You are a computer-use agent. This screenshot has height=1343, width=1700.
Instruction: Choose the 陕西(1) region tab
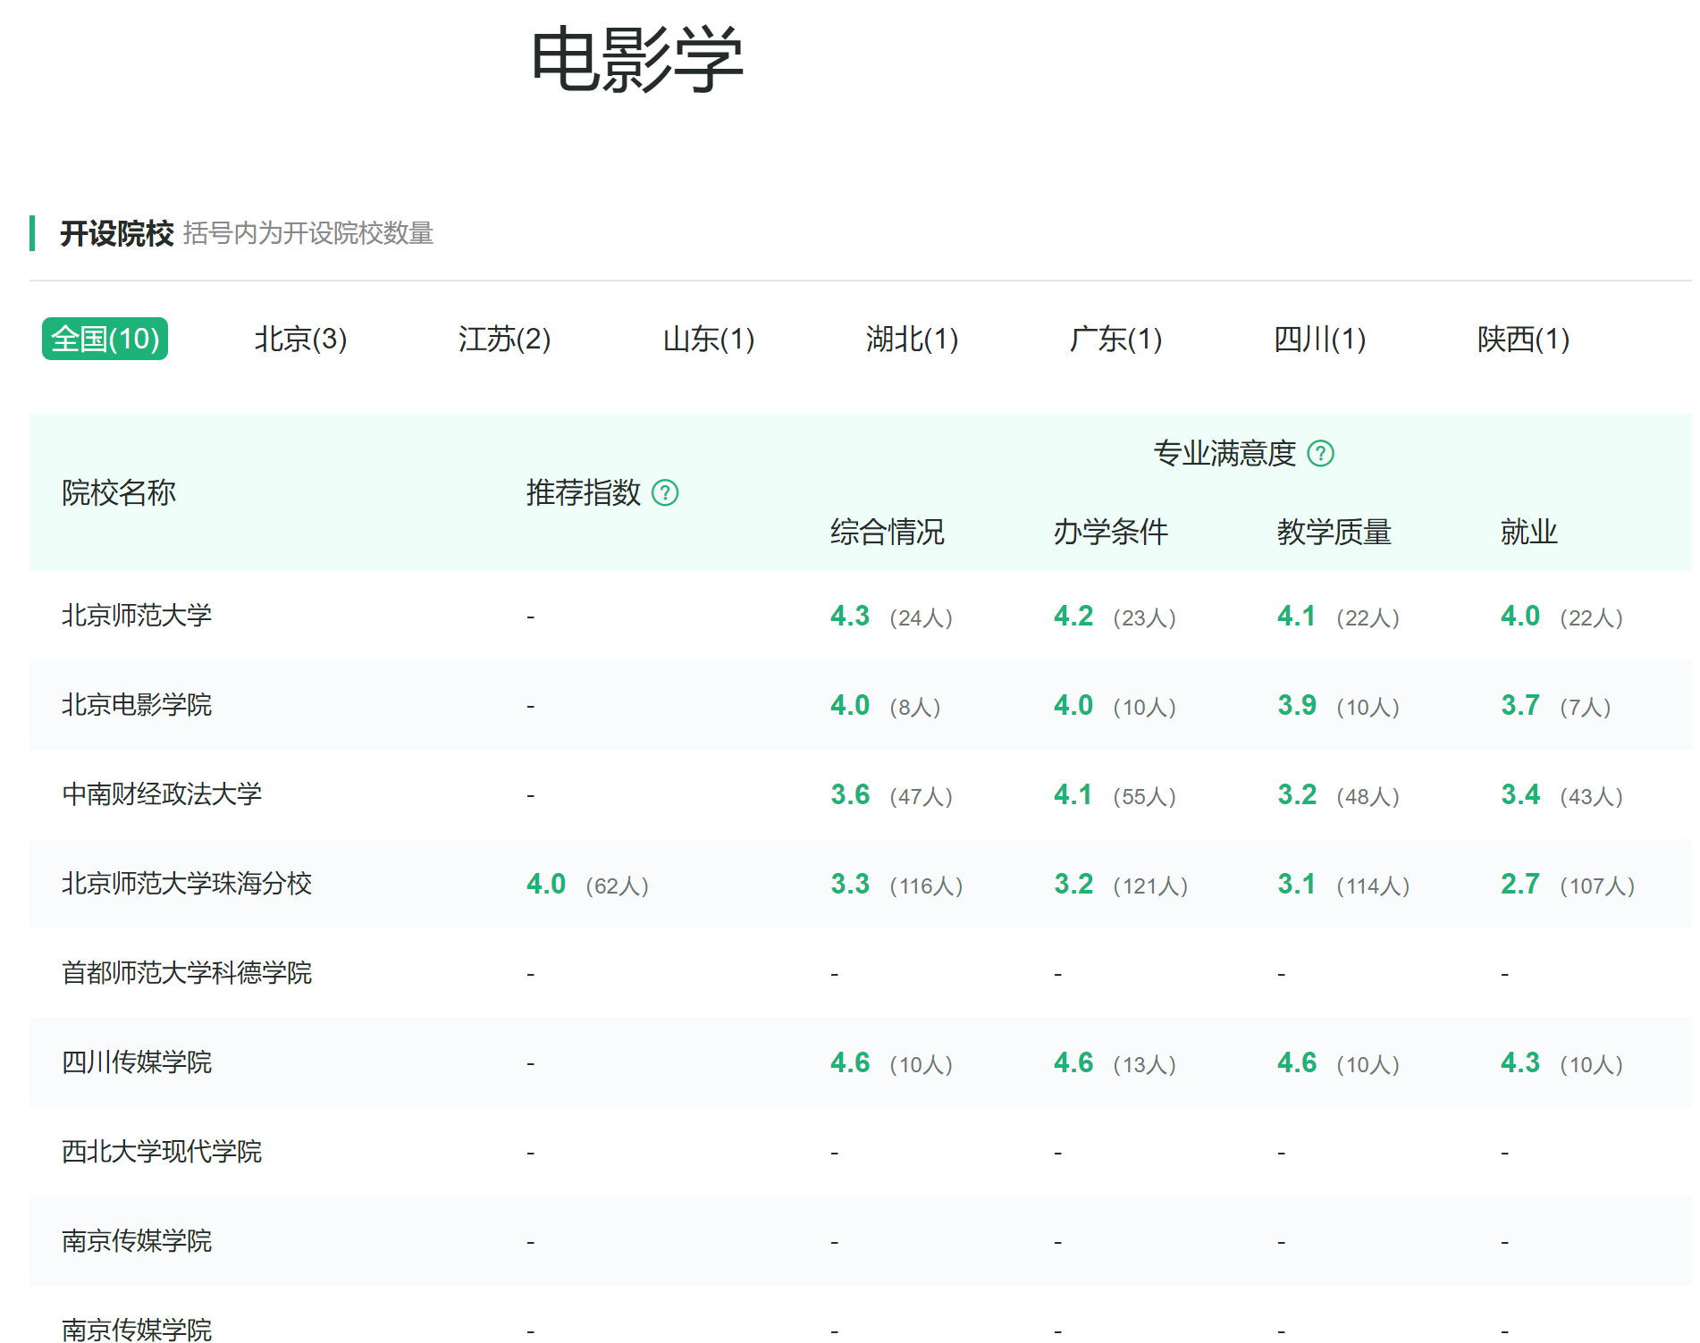click(x=1523, y=339)
